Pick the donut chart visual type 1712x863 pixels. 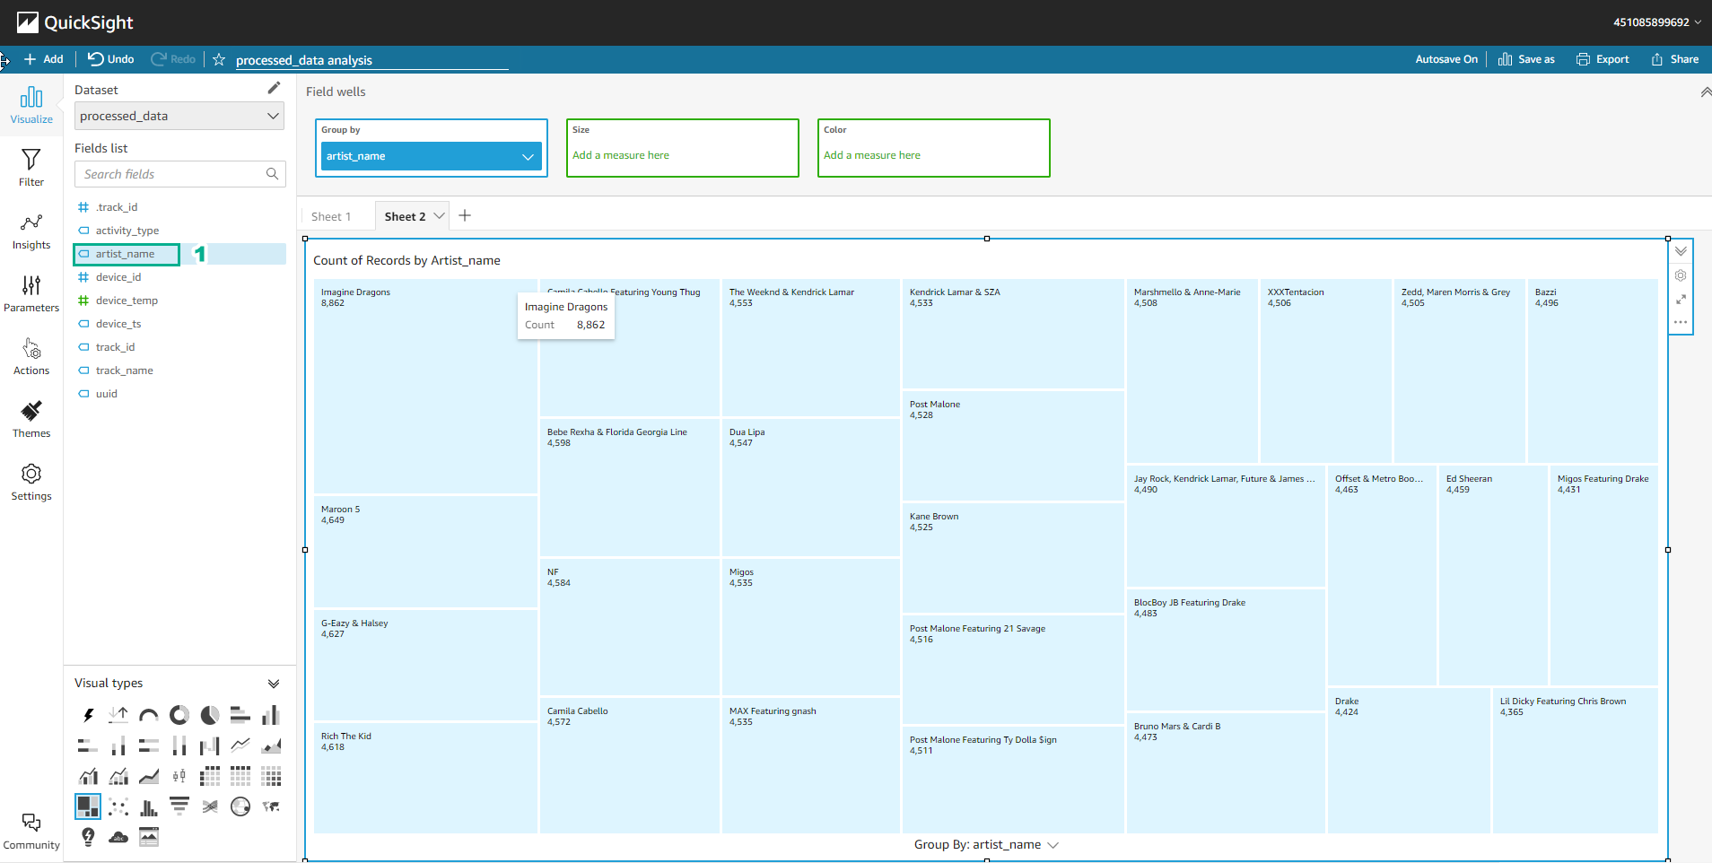pos(179,715)
